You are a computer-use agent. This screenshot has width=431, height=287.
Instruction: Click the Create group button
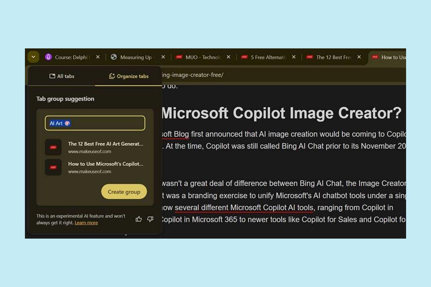124,192
